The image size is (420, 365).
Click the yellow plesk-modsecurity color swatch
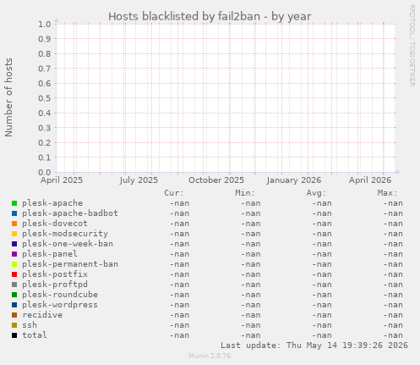coord(14,234)
